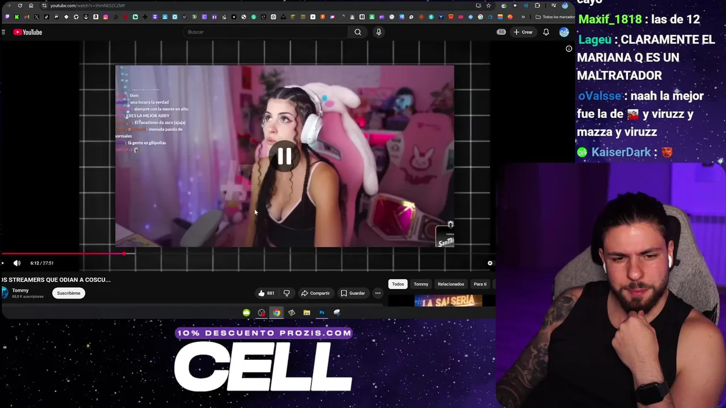Viewport: 726px width, 408px height.
Task: Click the round icon at player's right edge
Action: [490, 263]
